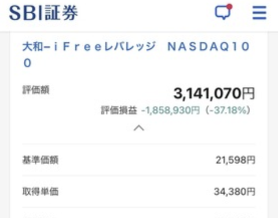Open the hamburger menu icon
Viewport: 278px width, 218px height.
coord(259,13)
